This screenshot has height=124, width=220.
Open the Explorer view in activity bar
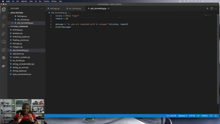coord(4,9)
